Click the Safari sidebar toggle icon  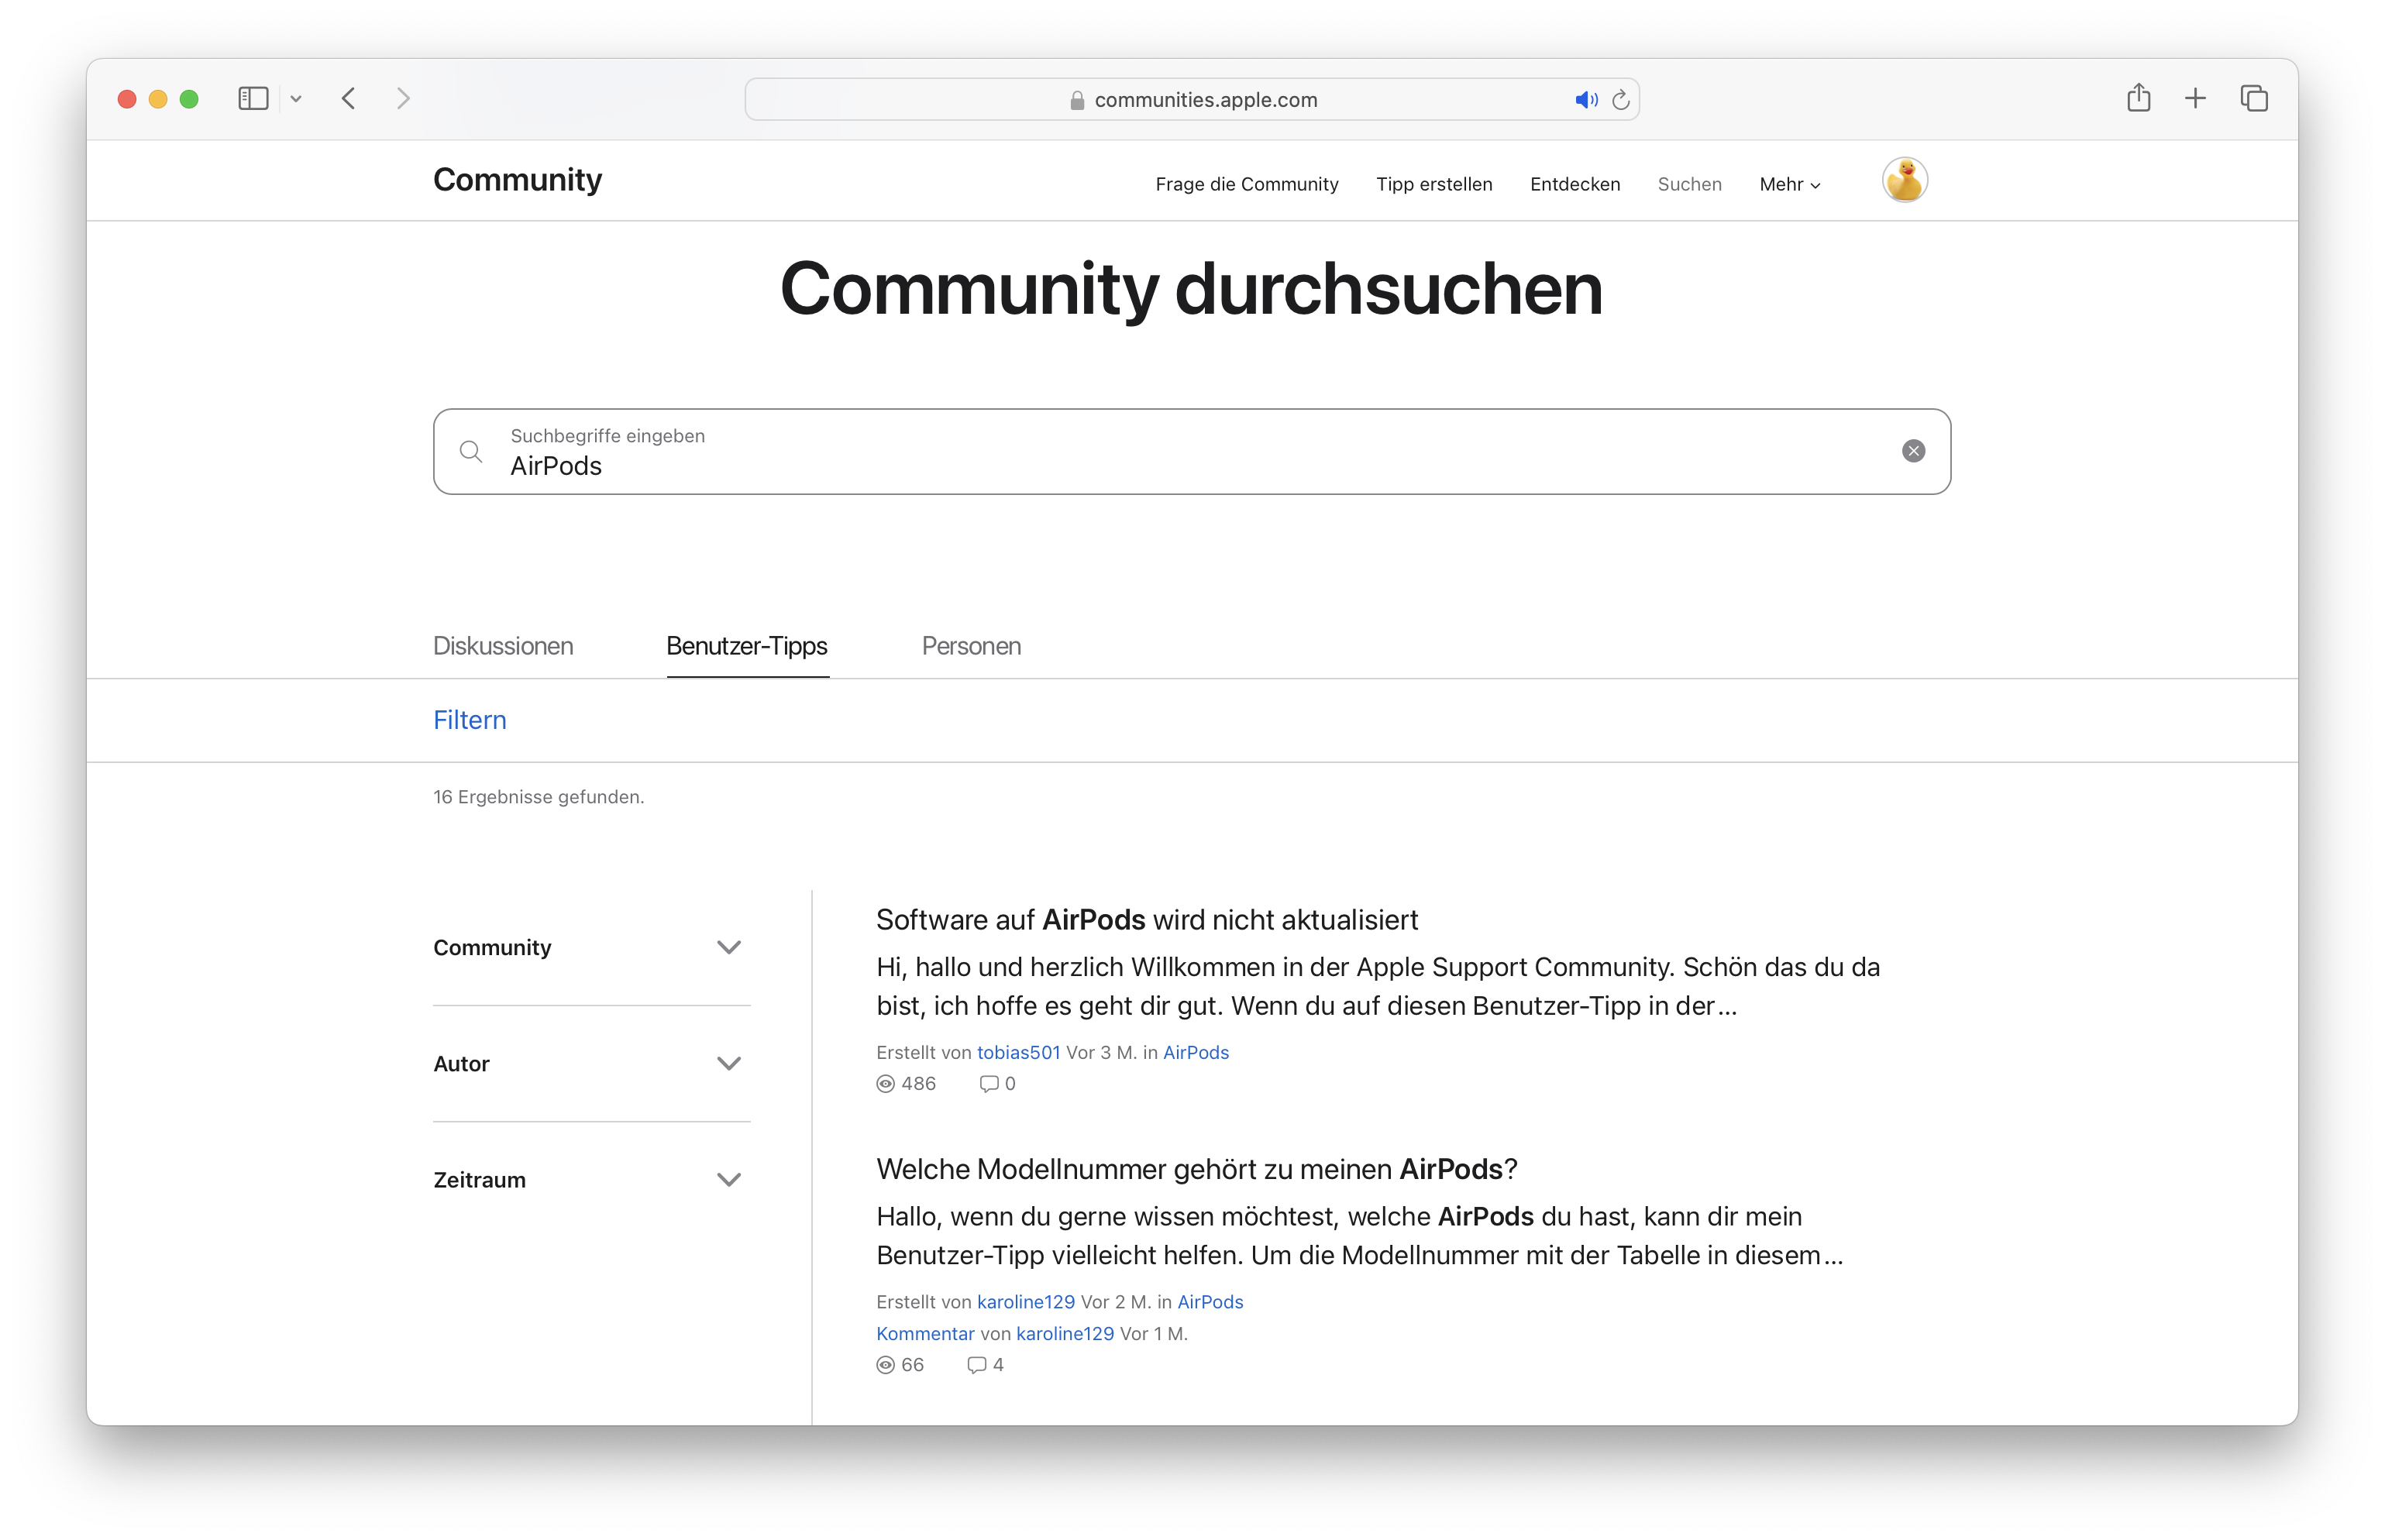(x=253, y=98)
